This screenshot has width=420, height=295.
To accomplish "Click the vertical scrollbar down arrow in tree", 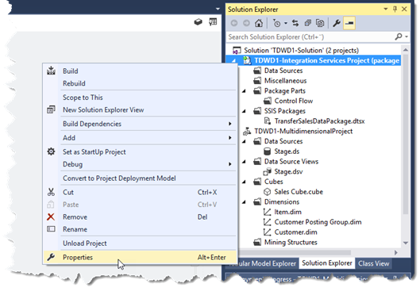I will 405,243.
